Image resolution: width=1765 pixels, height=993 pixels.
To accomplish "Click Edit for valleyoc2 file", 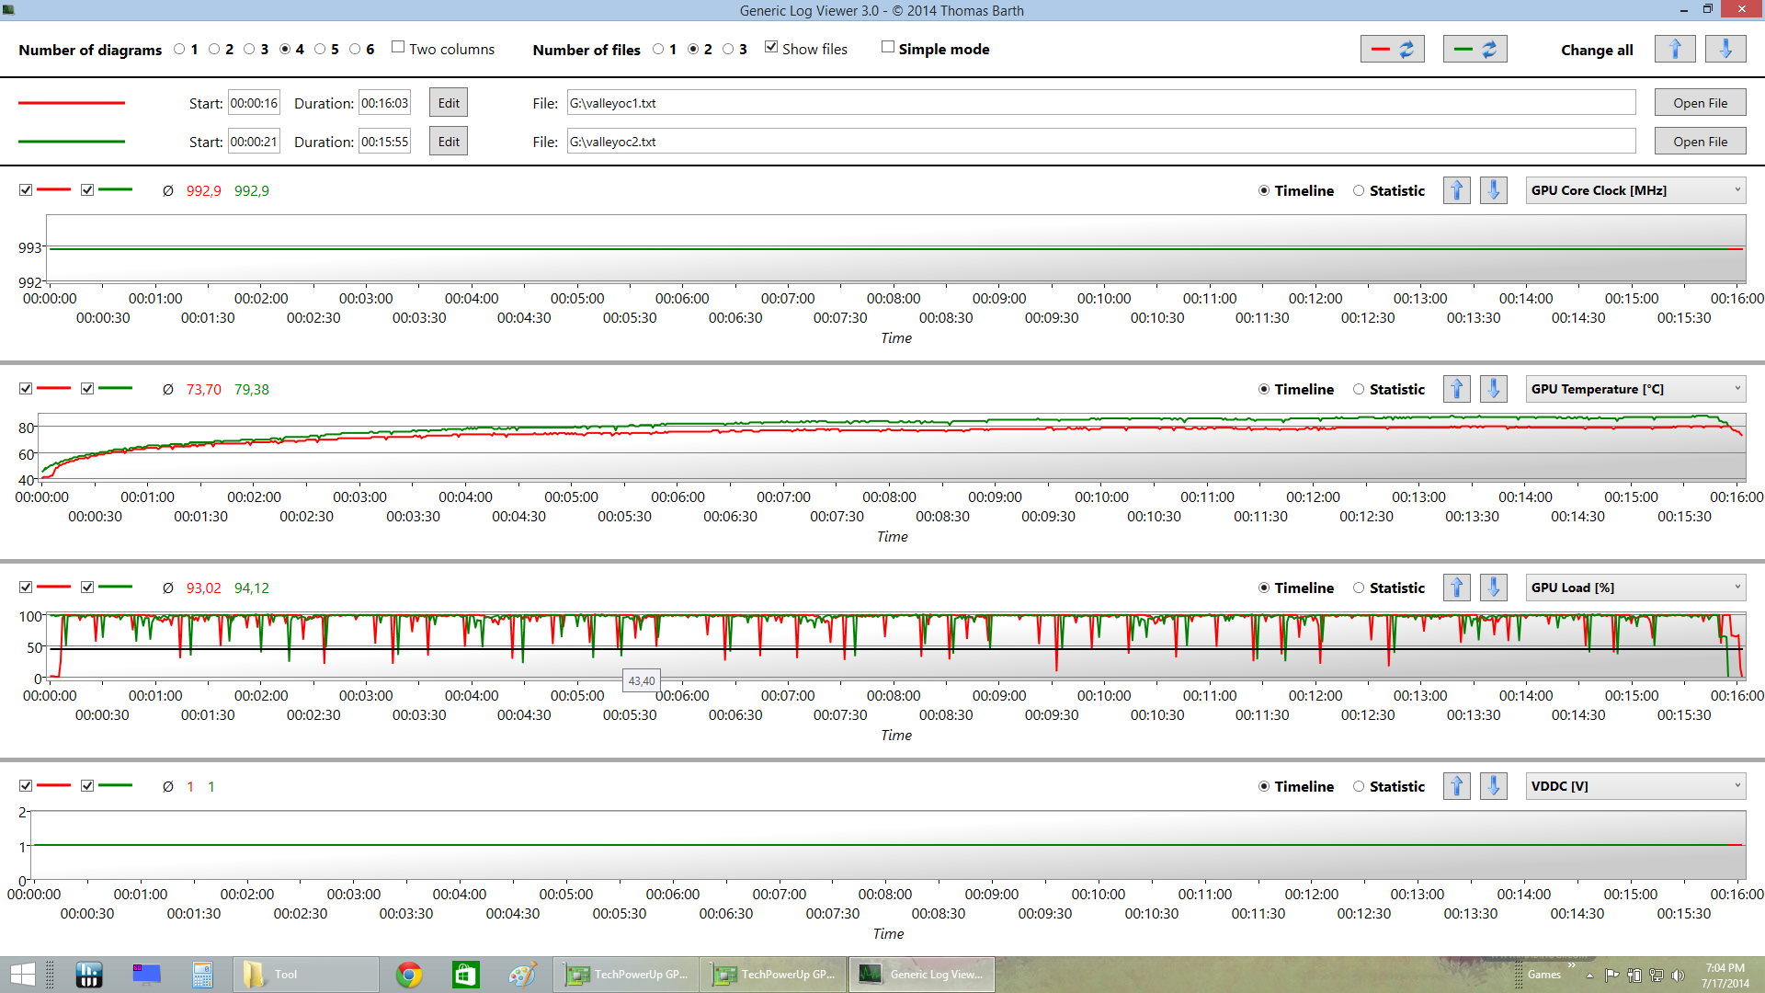I will [x=449, y=142].
